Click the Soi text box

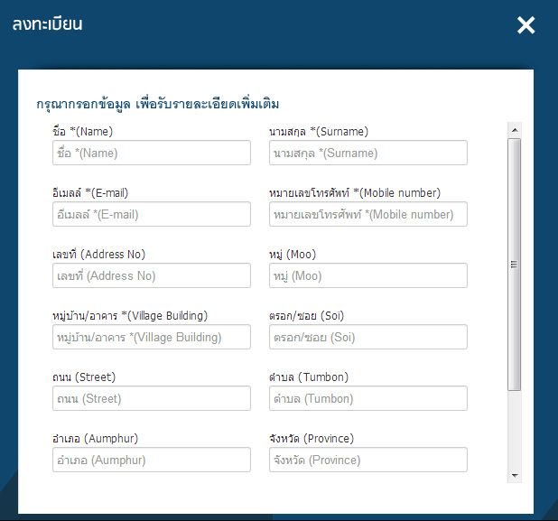368,338
